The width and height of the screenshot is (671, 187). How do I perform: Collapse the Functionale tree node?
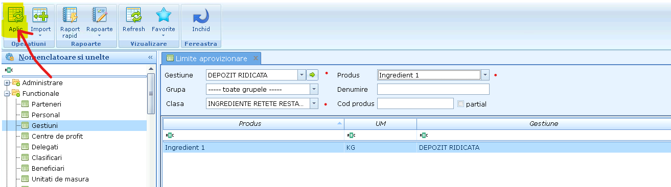tap(7, 93)
